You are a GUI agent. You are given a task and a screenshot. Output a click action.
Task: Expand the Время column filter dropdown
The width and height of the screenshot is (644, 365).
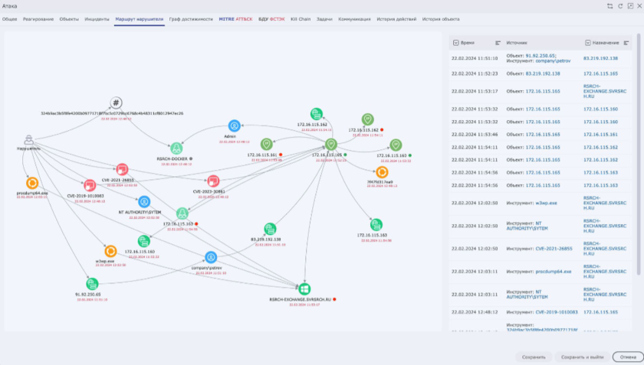[x=457, y=43]
